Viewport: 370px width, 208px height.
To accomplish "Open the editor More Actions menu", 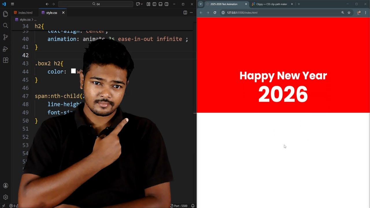I will (x=192, y=13).
